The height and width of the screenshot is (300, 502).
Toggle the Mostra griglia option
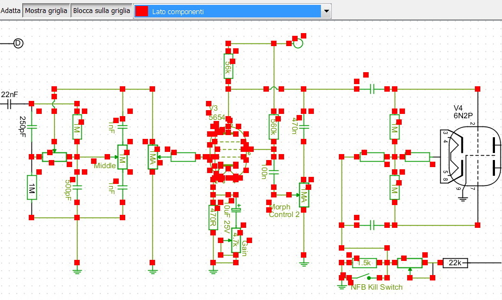coord(47,11)
